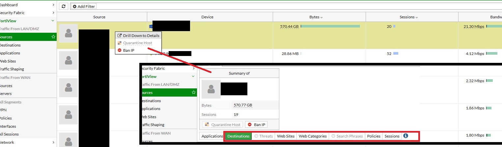
Task: Click the 570.44 GB bytes value
Action: 289,27
